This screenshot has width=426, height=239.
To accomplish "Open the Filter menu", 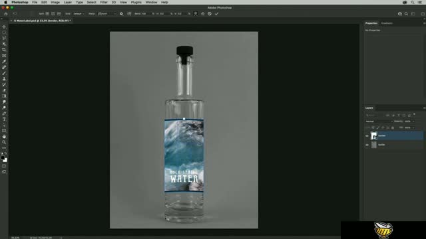I will tap(104, 2).
